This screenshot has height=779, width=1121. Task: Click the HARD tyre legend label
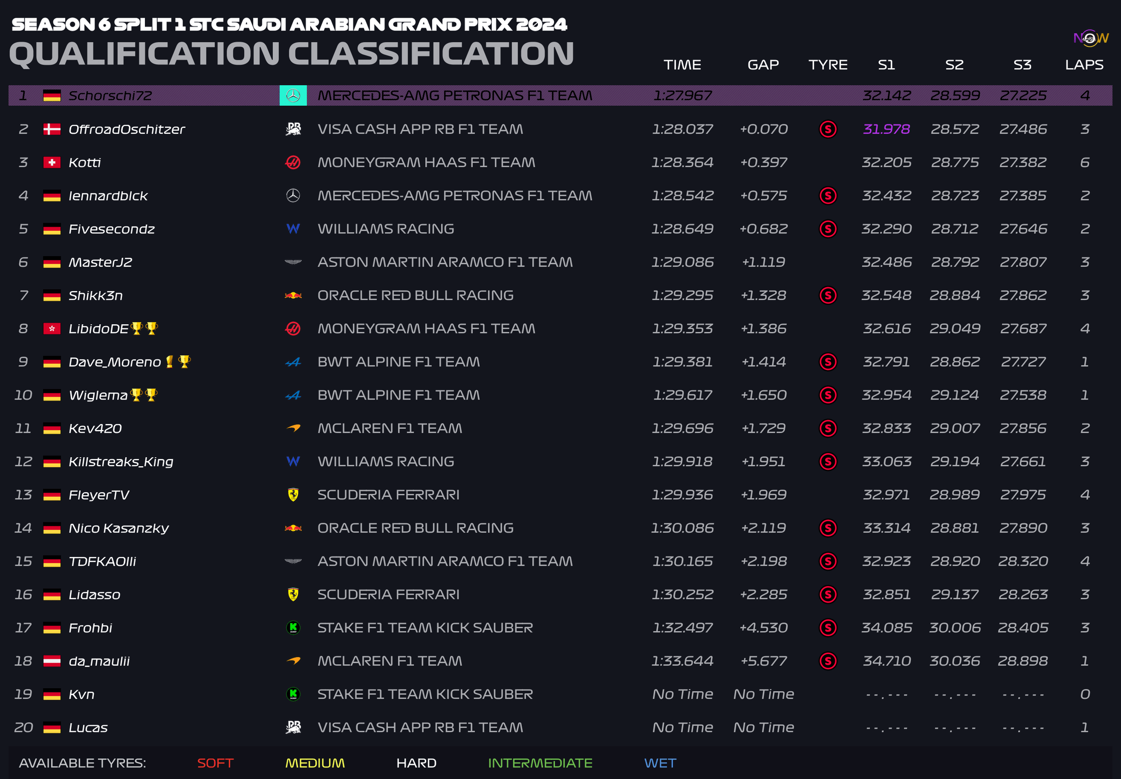416,763
